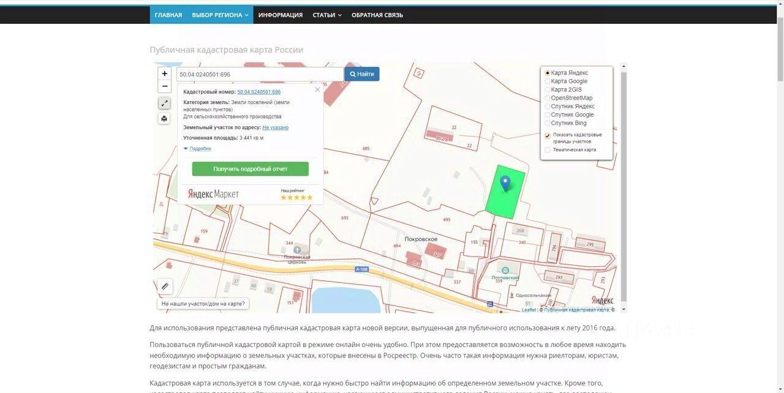The image size is (784, 393).
Task: Select Карта Яндекс map layer
Action: tap(548, 73)
